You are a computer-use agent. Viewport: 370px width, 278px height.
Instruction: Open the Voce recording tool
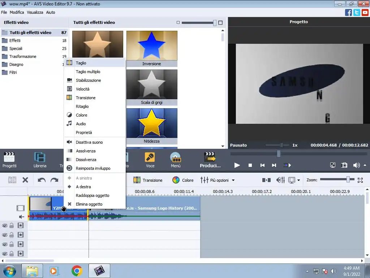click(x=150, y=160)
